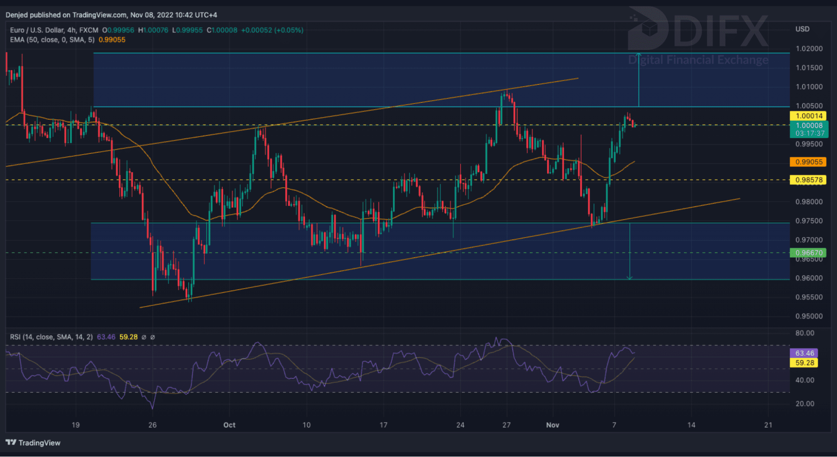Click the TradingView logo at bottom left
This screenshot has width=837, height=457.
click(x=33, y=443)
